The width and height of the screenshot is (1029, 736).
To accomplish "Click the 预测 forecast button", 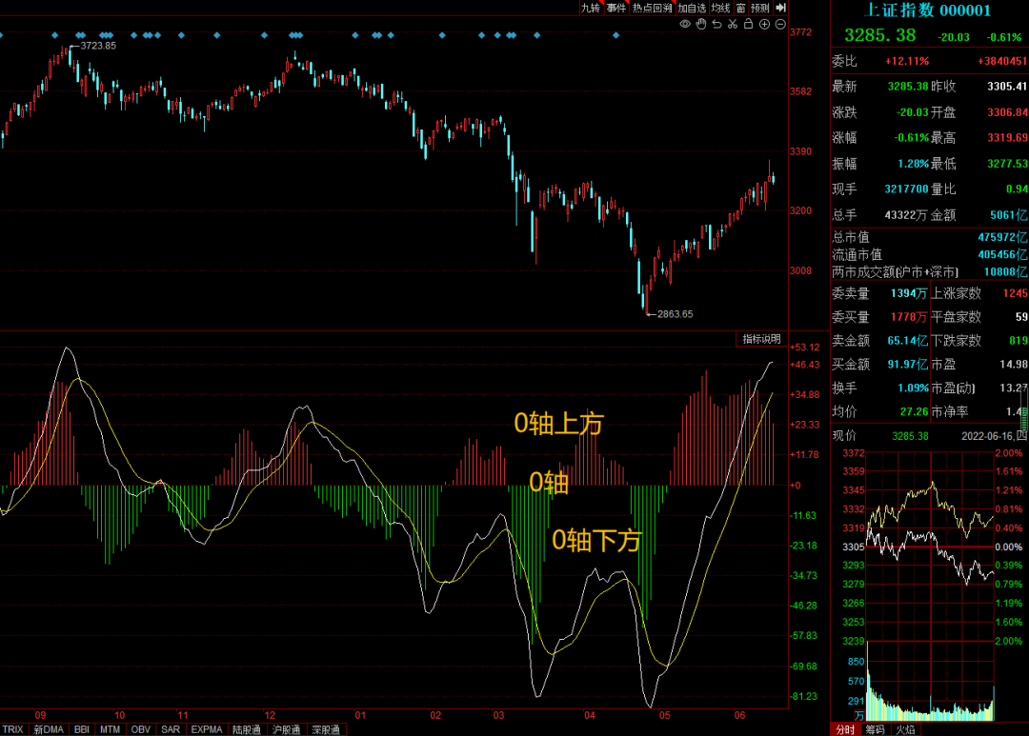I will [759, 8].
